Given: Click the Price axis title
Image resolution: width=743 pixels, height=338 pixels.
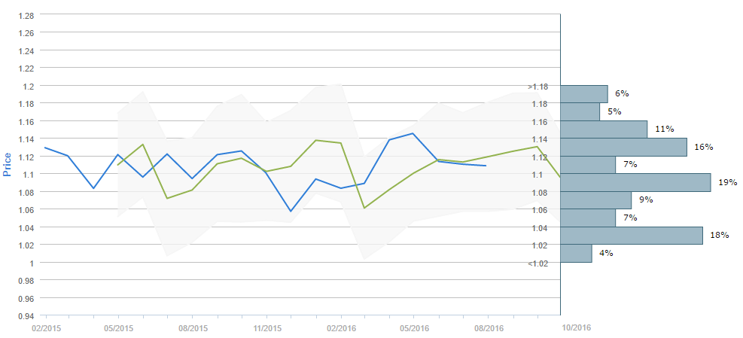Looking at the screenshot, I should [x=8, y=163].
